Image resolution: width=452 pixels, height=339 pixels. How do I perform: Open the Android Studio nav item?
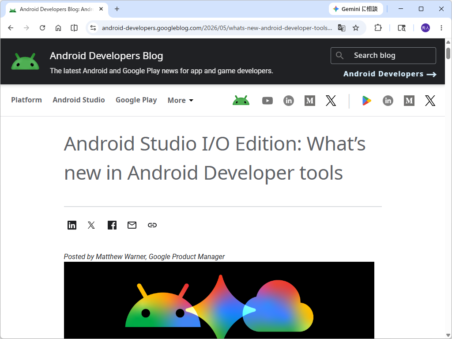click(x=79, y=100)
